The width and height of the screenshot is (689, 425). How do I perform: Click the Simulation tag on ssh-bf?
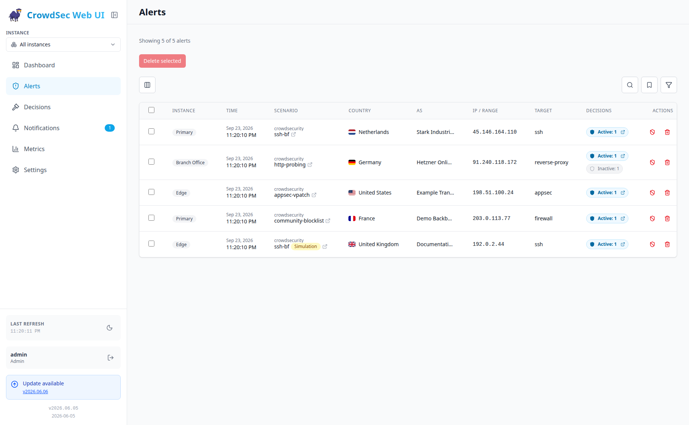pos(305,247)
